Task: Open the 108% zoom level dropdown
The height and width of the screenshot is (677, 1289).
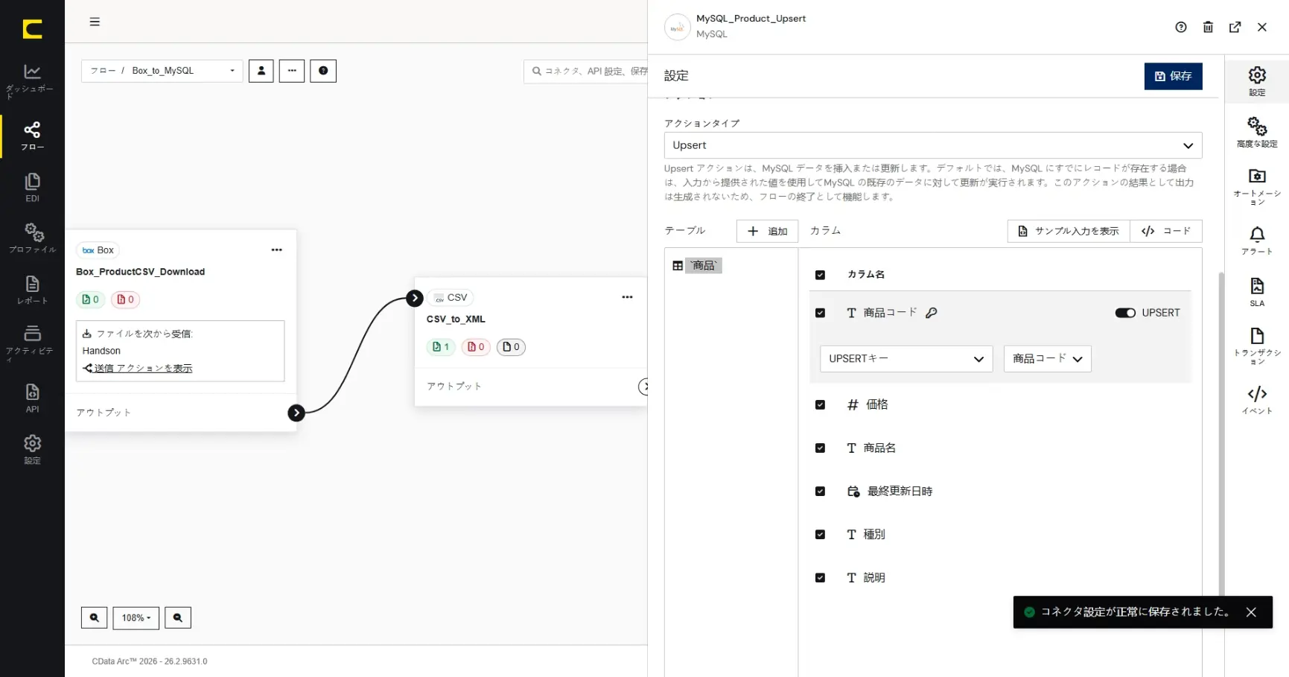Action: 136,617
